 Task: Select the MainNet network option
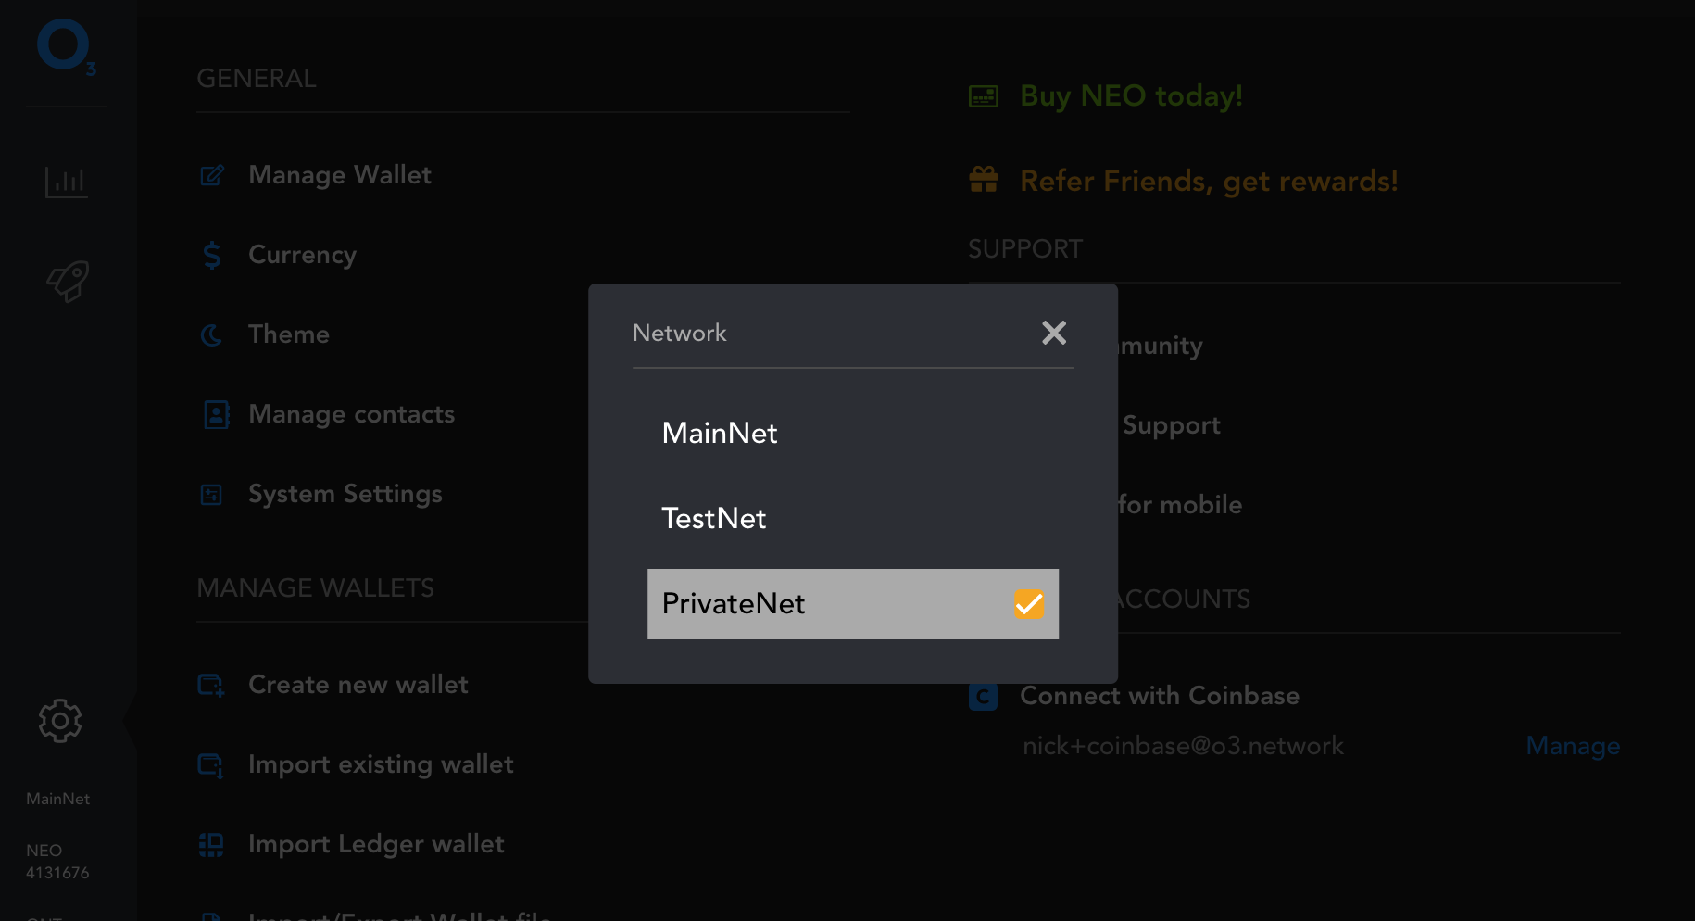tap(720, 433)
